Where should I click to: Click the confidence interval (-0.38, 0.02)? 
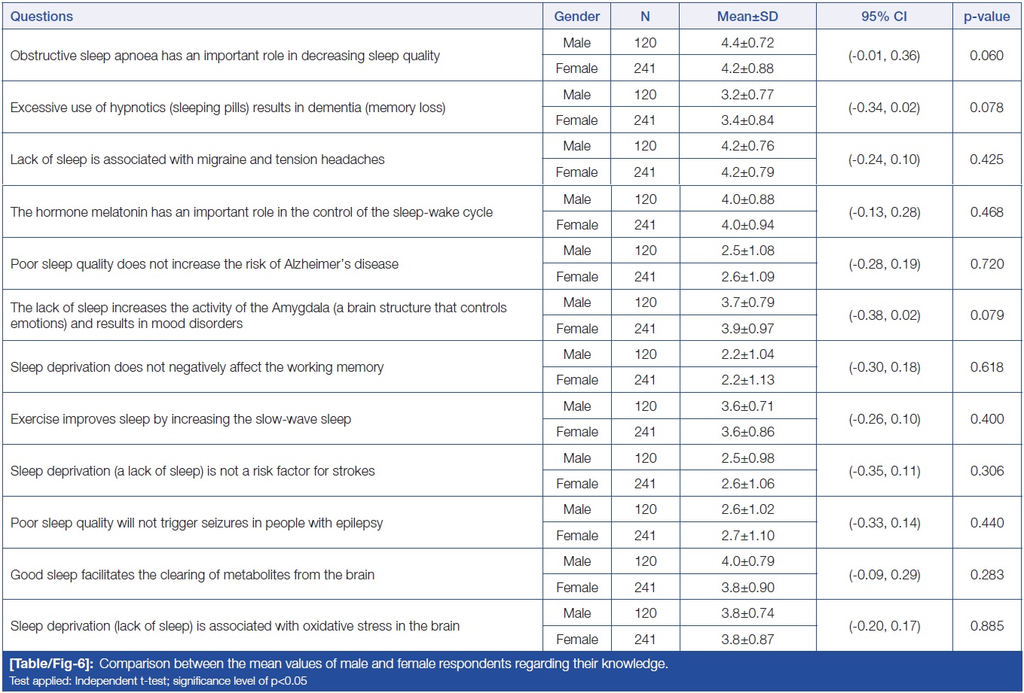click(x=884, y=315)
